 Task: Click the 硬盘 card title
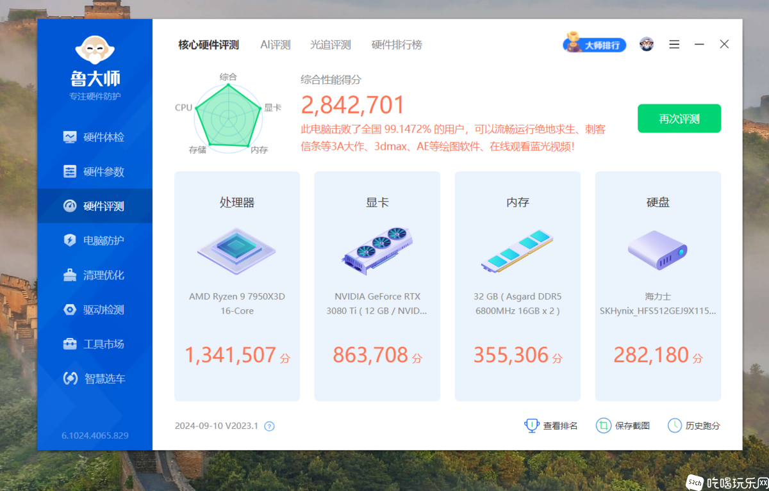658,202
